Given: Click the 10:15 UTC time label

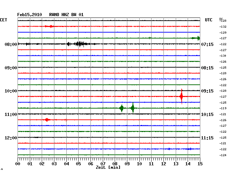Looking at the screenshot, I should pos(207,115).
